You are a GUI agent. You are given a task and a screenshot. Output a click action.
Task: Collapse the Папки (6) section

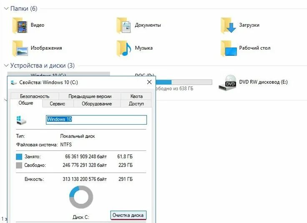tap(6, 8)
